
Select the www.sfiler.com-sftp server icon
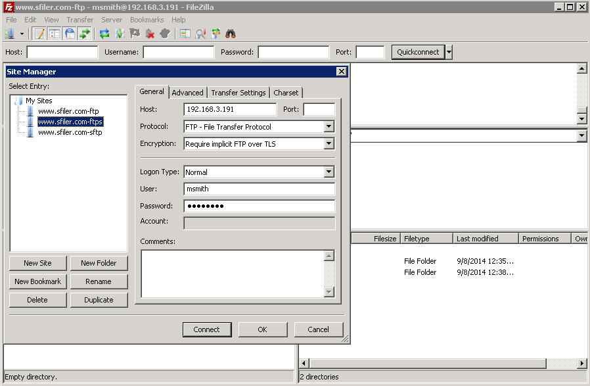(x=30, y=132)
